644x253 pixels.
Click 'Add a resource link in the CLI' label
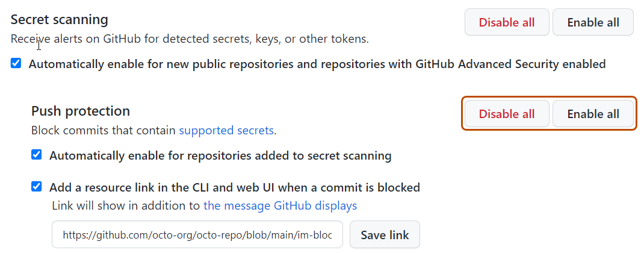[234, 187]
